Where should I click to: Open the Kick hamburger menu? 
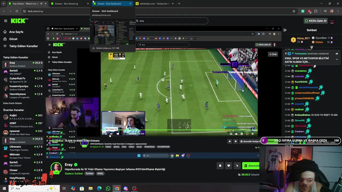pos(6,21)
